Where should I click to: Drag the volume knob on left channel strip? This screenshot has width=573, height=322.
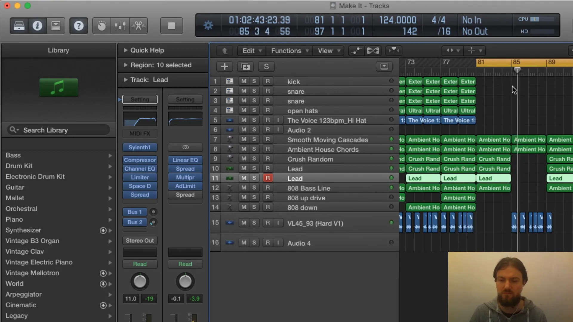140,281
